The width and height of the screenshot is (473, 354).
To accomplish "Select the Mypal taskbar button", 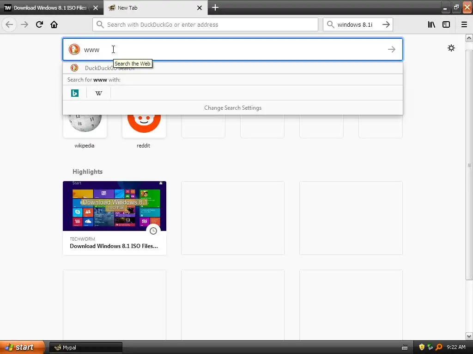I will tap(85, 348).
